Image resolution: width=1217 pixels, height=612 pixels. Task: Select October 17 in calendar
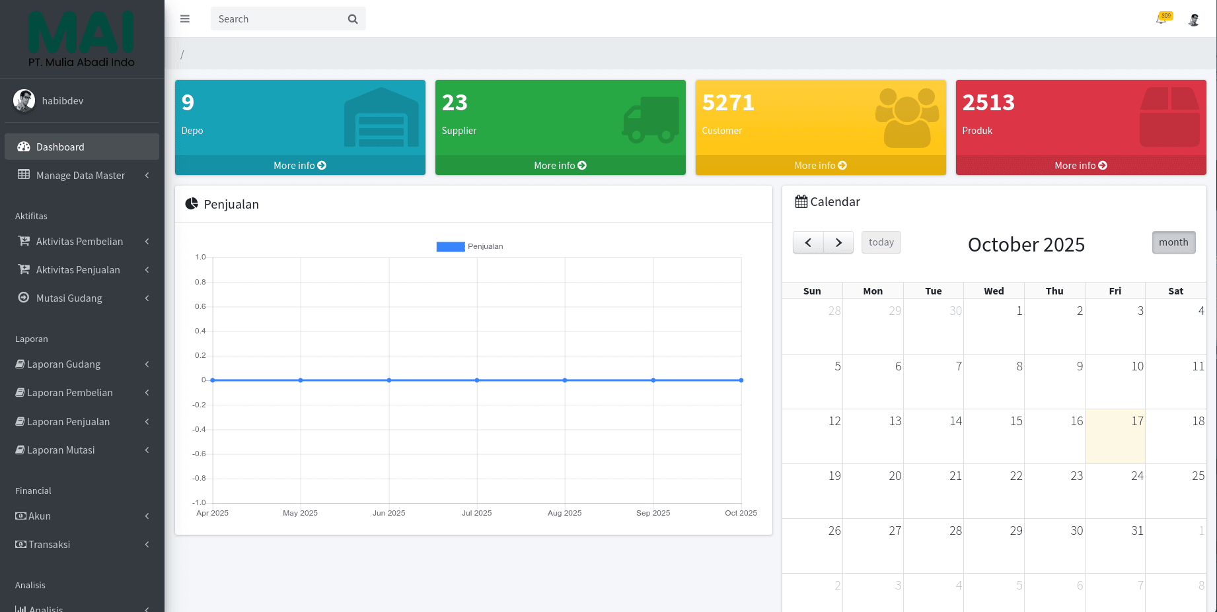[1115, 436]
